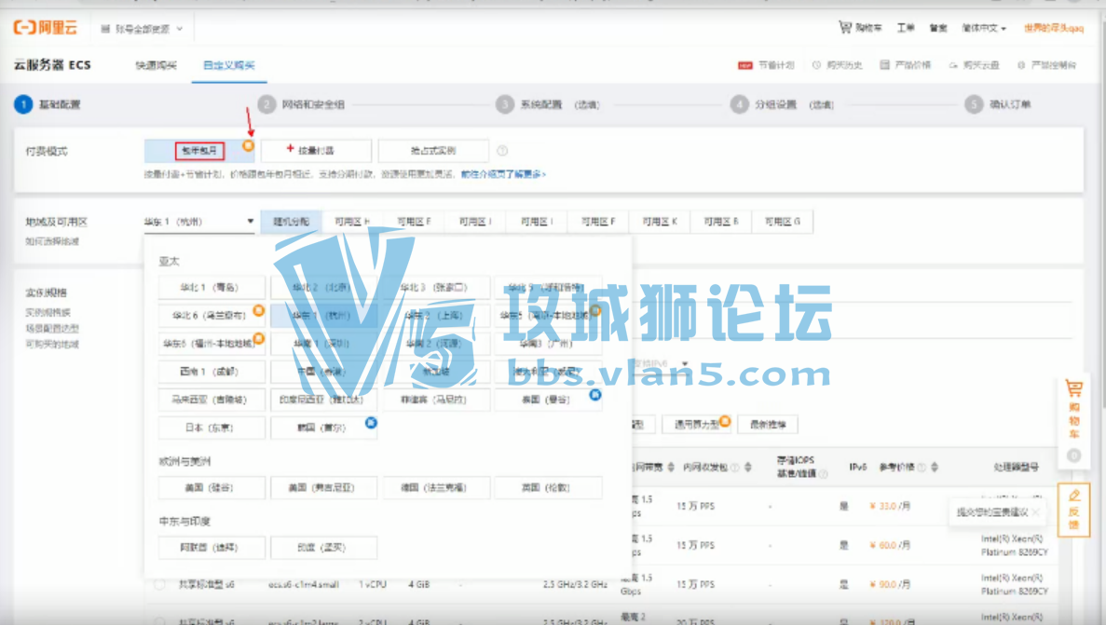Choose region 日本 (东京)

[x=211, y=428]
